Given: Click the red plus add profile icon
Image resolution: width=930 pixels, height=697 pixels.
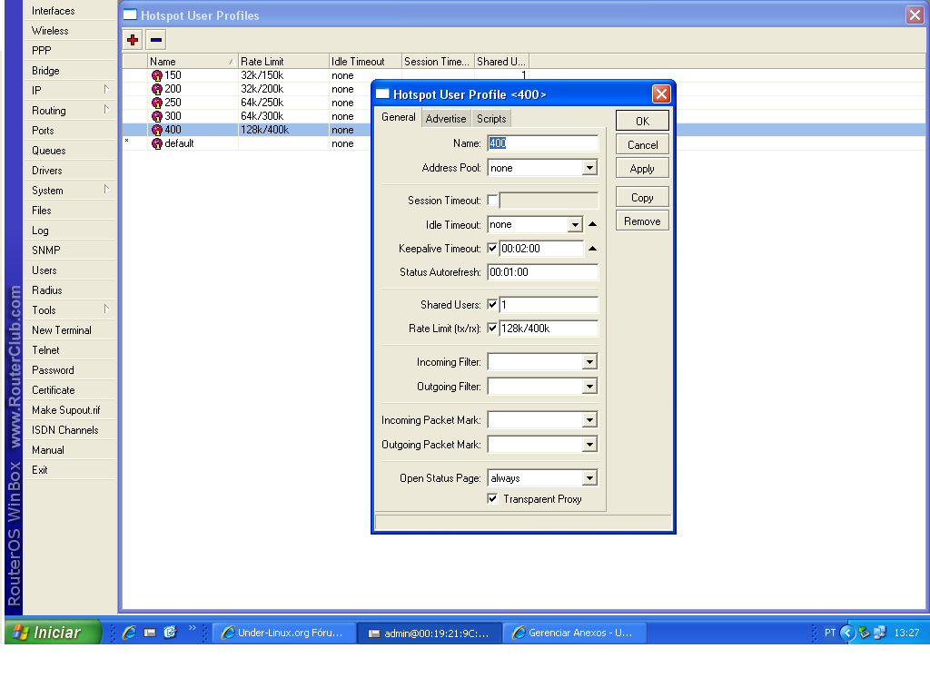Looking at the screenshot, I should 133,40.
